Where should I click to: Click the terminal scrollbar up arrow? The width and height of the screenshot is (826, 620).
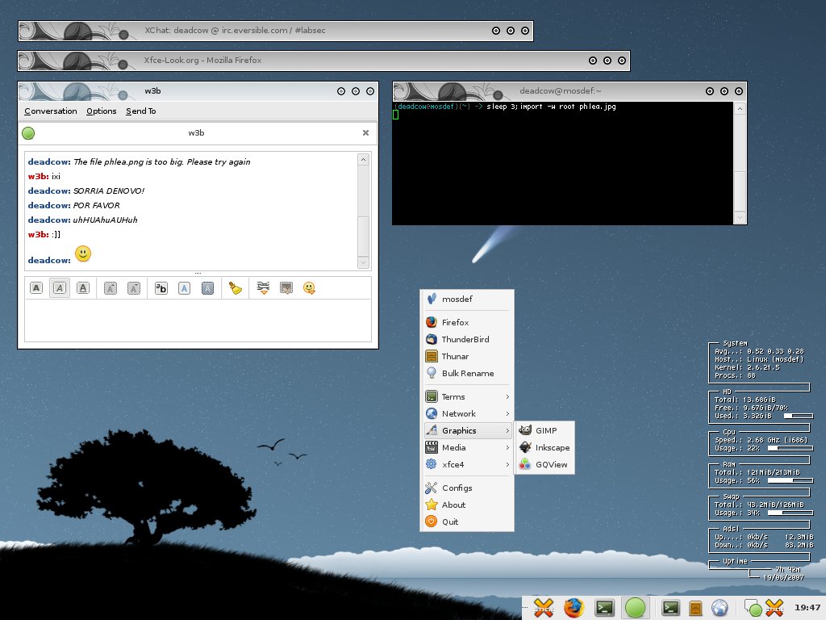pyautogui.click(x=740, y=109)
